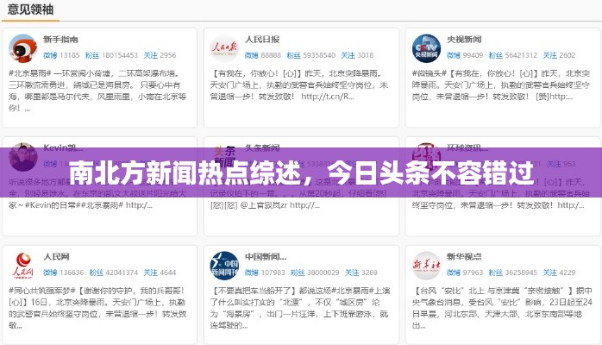Open the 新手指南 profile name
The height and width of the screenshot is (345, 602).
(x=60, y=39)
